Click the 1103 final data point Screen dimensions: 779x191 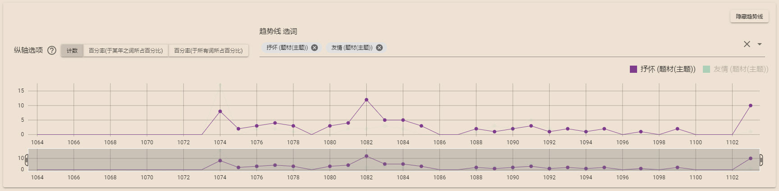pyautogui.click(x=751, y=106)
